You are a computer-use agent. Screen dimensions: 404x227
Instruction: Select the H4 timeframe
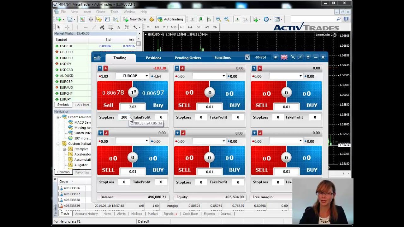coord(190,27)
